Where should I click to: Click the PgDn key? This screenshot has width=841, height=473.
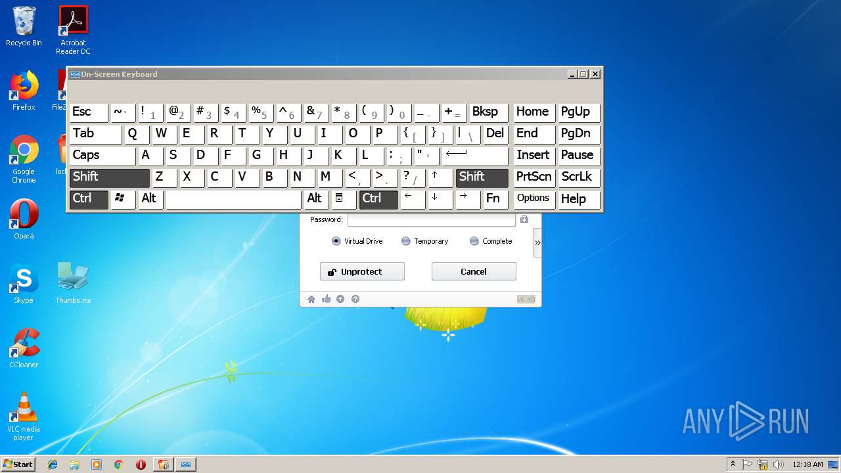(578, 134)
